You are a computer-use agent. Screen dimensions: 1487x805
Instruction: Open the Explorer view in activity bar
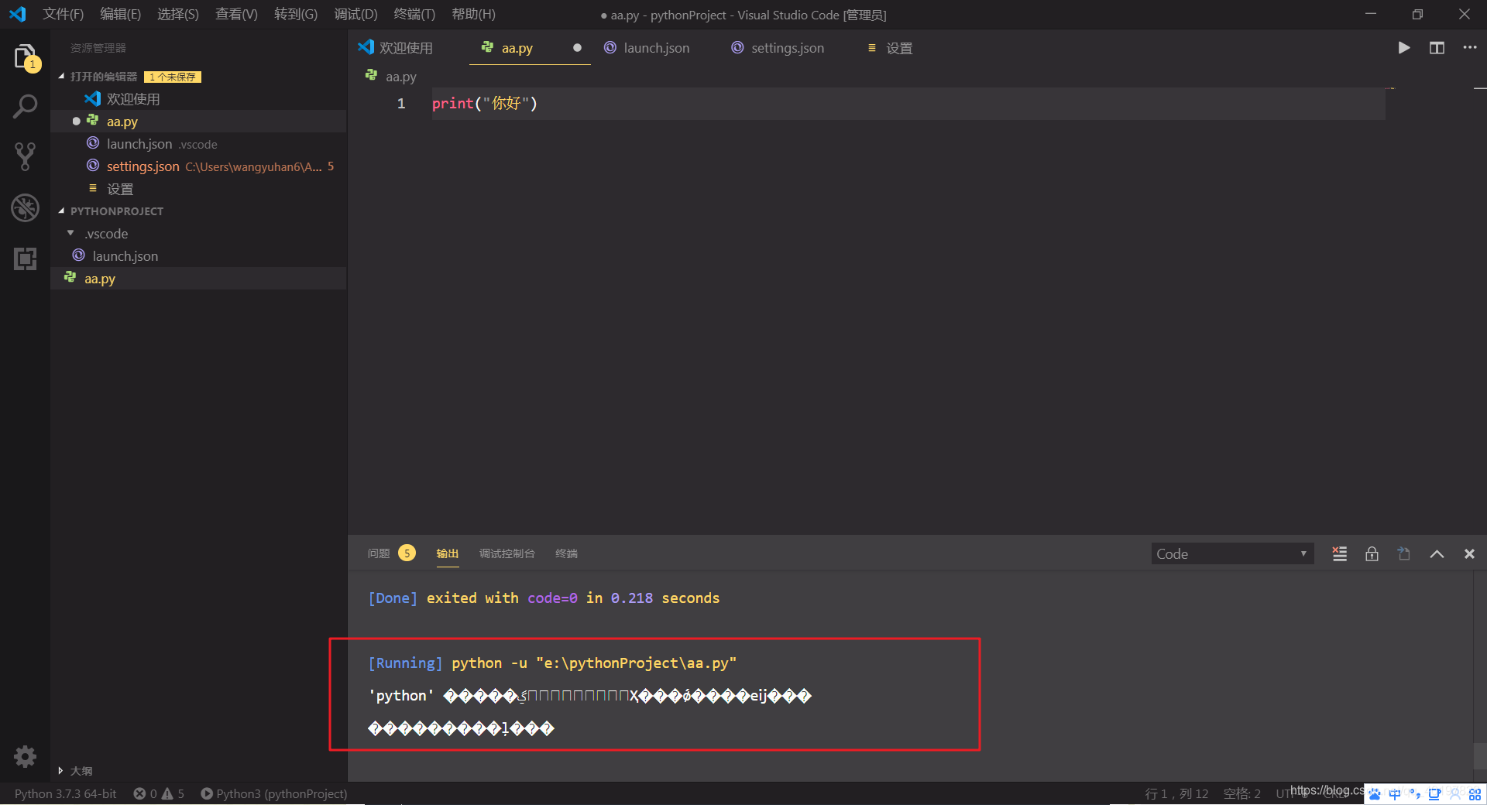pos(26,58)
